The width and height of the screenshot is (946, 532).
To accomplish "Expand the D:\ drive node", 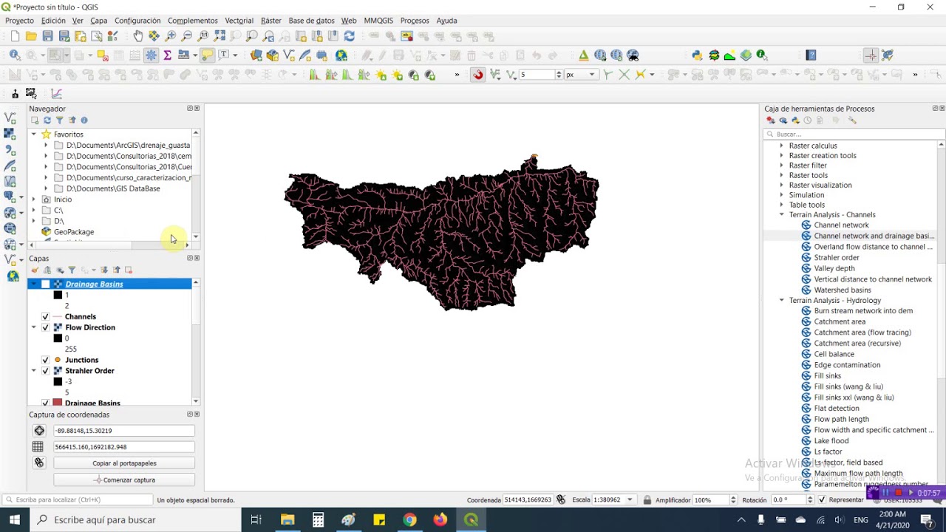I will pos(33,221).
